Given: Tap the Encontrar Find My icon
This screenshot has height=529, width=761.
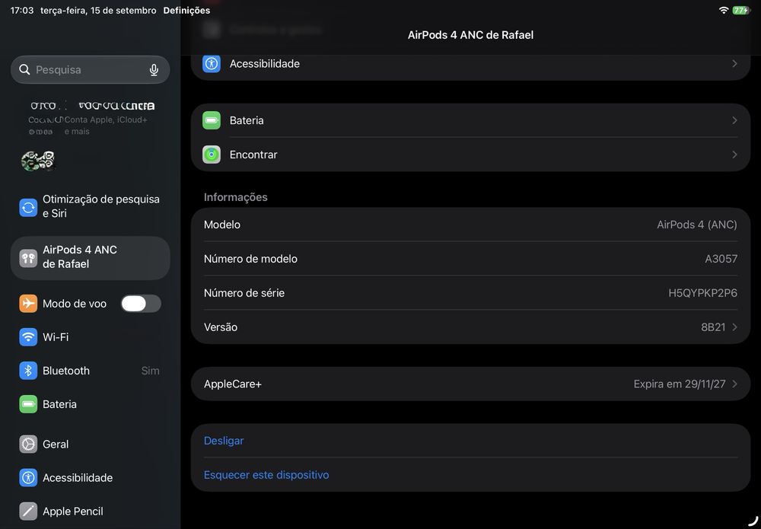Looking at the screenshot, I should [x=212, y=155].
